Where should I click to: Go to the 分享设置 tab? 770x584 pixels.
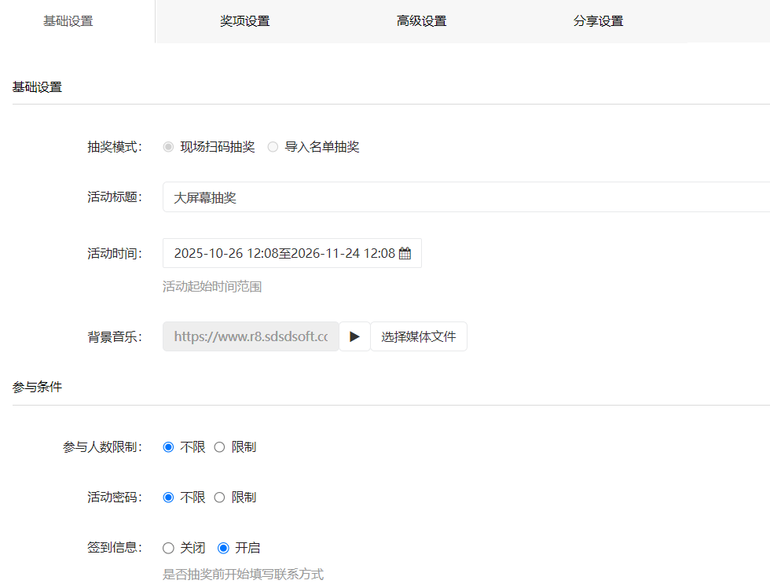click(598, 21)
